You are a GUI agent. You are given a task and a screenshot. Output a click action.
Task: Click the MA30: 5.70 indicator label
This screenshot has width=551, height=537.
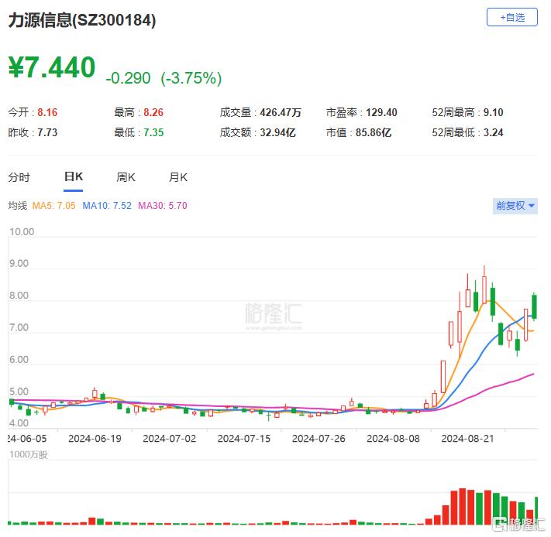click(164, 207)
